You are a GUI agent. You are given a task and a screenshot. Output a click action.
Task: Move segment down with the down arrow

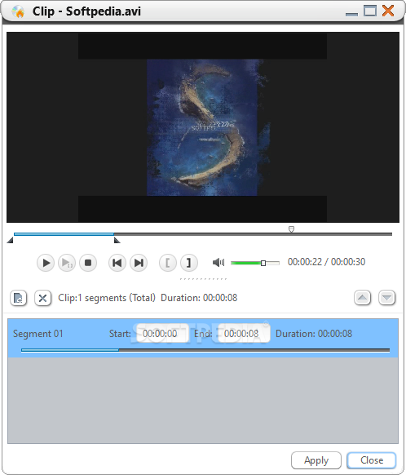[x=387, y=298]
